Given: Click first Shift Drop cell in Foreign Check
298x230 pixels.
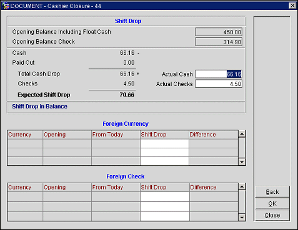Looking at the screenshot, I should pos(165,196).
